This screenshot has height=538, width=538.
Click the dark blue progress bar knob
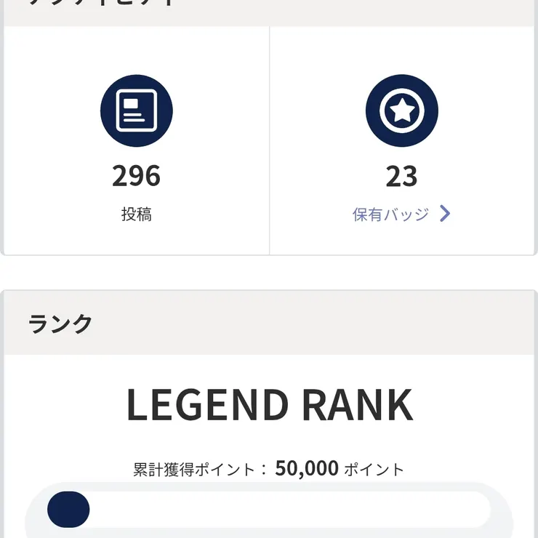click(x=68, y=509)
